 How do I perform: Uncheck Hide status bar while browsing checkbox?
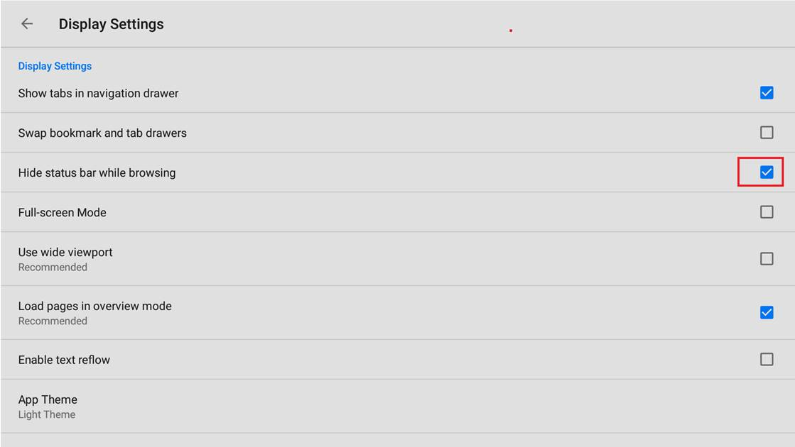[766, 172]
